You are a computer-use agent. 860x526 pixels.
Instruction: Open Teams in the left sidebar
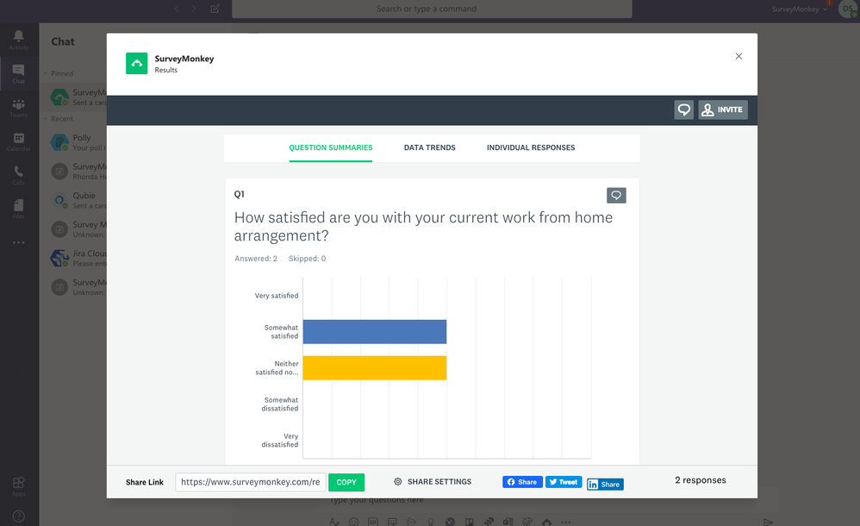(19, 108)
